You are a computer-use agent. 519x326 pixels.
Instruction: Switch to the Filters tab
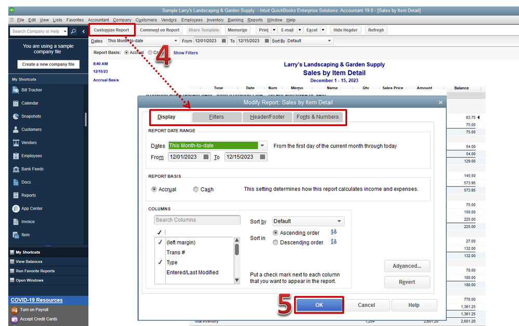pyautogui.click(x=217, y=117)
